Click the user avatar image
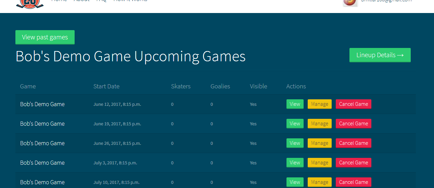434x188 pixels. [x=350, y=2]
